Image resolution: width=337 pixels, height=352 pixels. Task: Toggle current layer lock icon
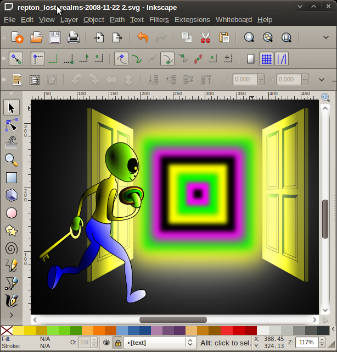click(118, 343)
